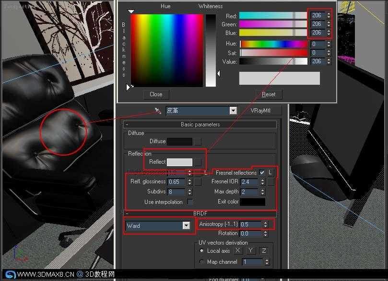Screen dimensions: 388x281
Task: Click the Refl. glossiness spinner arrows
Action: 189,182
